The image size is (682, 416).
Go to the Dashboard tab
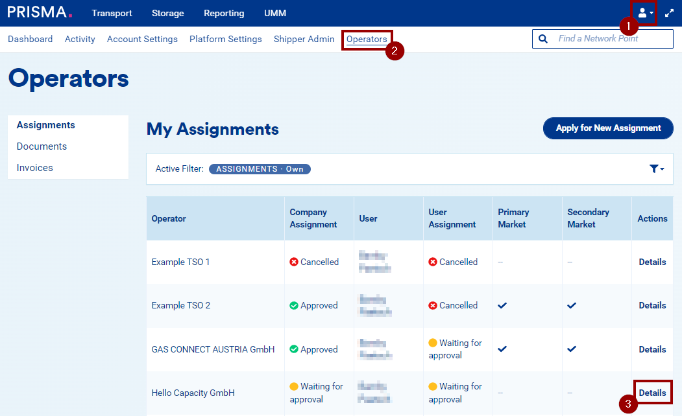pyautogui.click(x=30, y=40)
